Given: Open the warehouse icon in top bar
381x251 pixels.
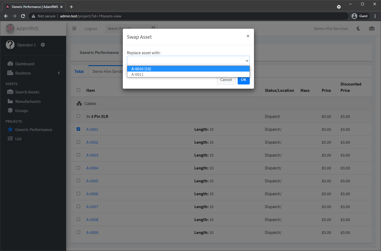Looking at the screenshot, I should click(x=372, y=28).
